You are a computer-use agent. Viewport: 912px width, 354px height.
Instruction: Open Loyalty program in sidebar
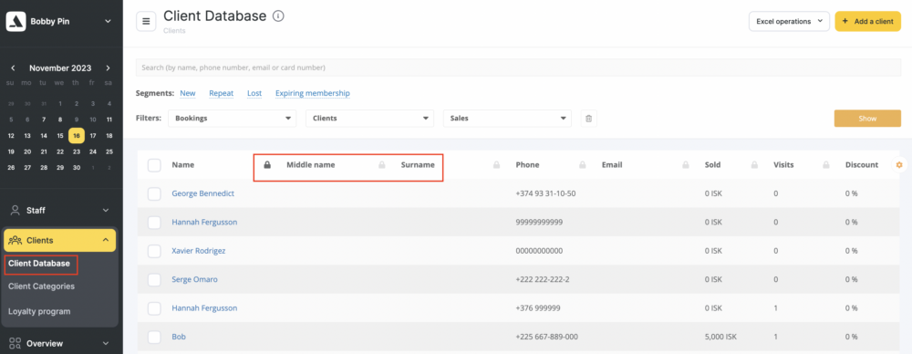tap(39, 311)
